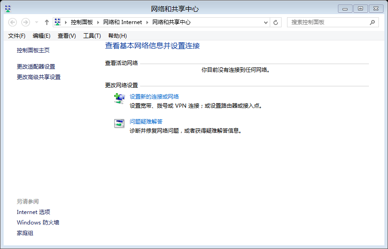This screenshot has height=249, width=388.
Task: Go up one level with Up arrow
Action: coord(47,22)
